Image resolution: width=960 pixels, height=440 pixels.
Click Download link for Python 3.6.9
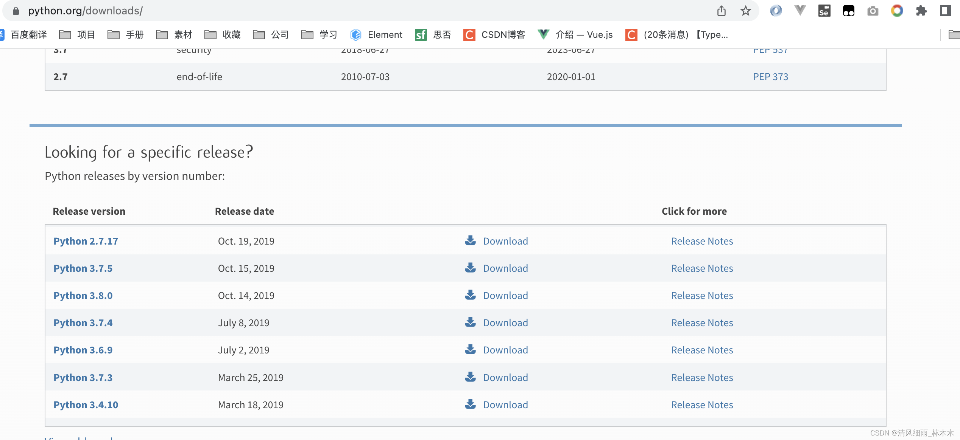click(505, 350)
